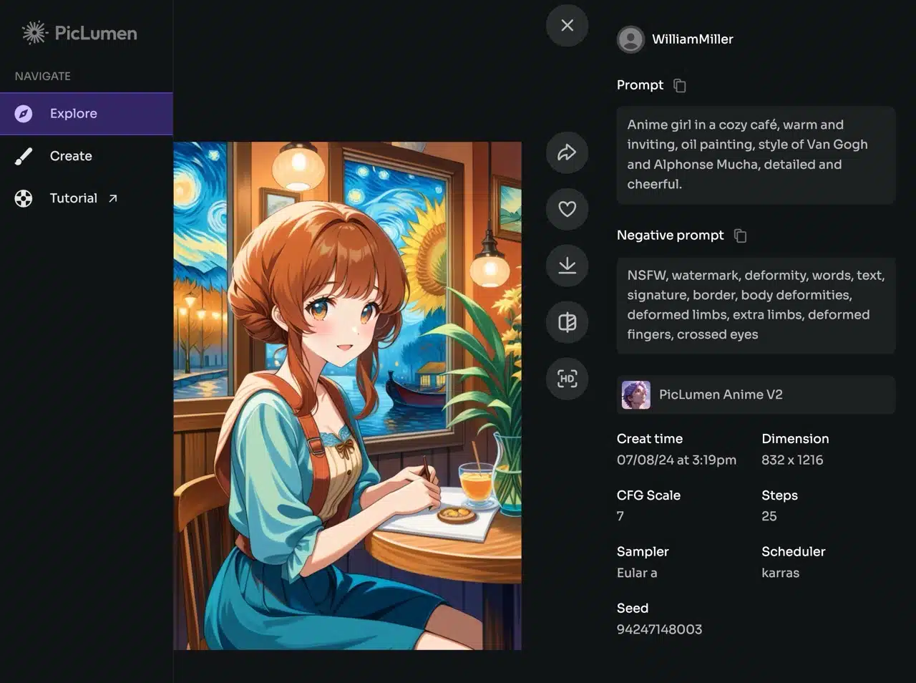Click the Negative prompt text box
Screen dimensions: 916x683
pyautogui.click(x=756, y=305)
